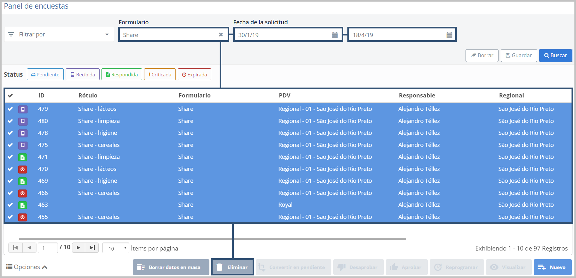
Task: Click the calendar icon for start date 30/1/19
Action: coord(335,35)
